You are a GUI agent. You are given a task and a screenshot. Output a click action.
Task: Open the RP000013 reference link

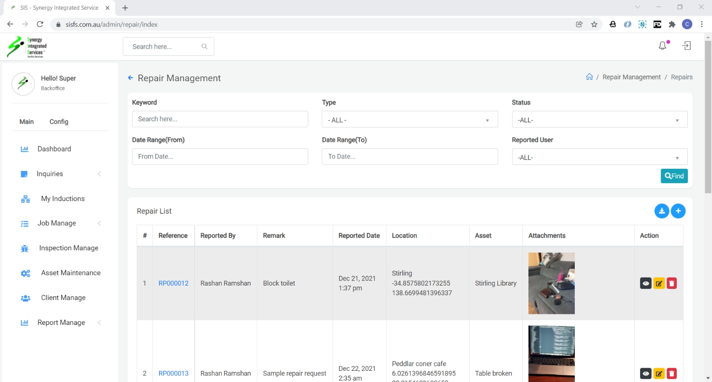[173, 373]
